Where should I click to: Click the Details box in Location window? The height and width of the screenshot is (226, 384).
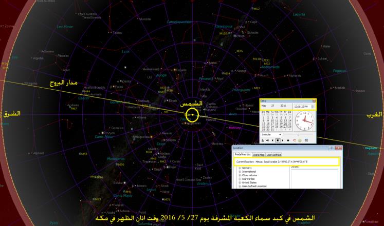click(315, 179)
